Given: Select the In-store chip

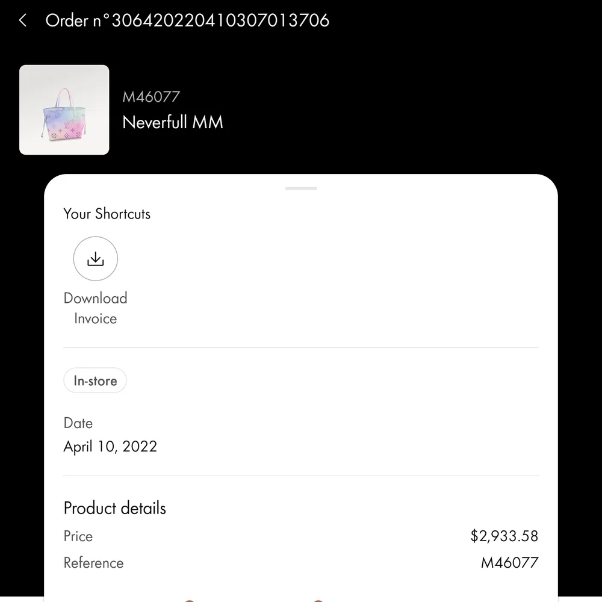Looking at the screenshot, I should click(x=95, y=380).
